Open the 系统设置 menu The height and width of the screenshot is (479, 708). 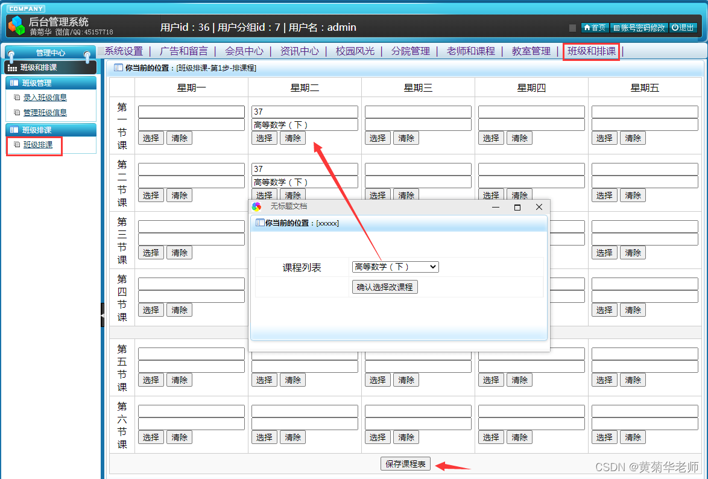(x=124, y=51)
